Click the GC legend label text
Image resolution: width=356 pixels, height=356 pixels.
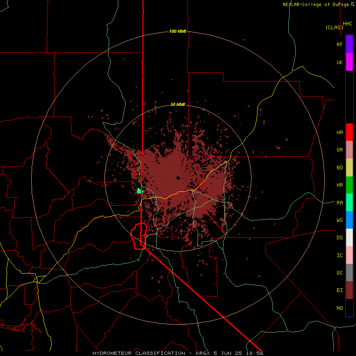point(339,273)
